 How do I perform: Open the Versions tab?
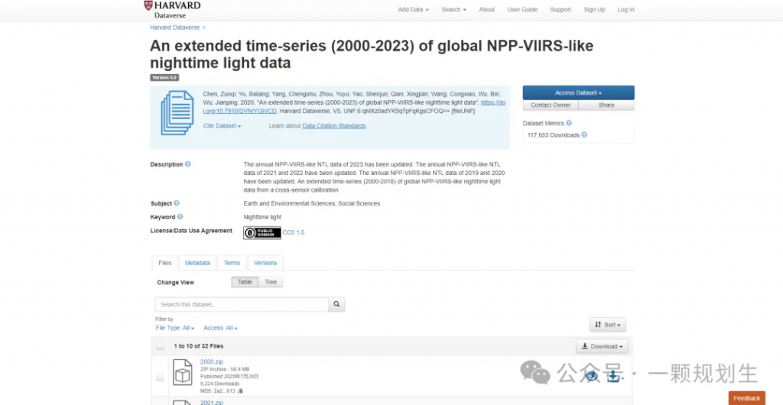click(x=265, y=263)
